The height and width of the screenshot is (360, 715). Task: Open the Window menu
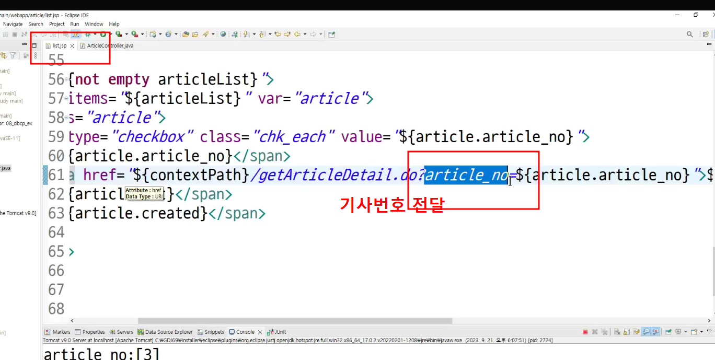pyautogui.click(x=94, y=24)
